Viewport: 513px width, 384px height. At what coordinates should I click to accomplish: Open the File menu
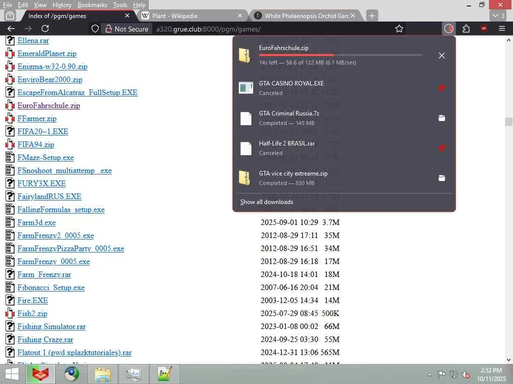pyautogui.click(x=7, y=5)
